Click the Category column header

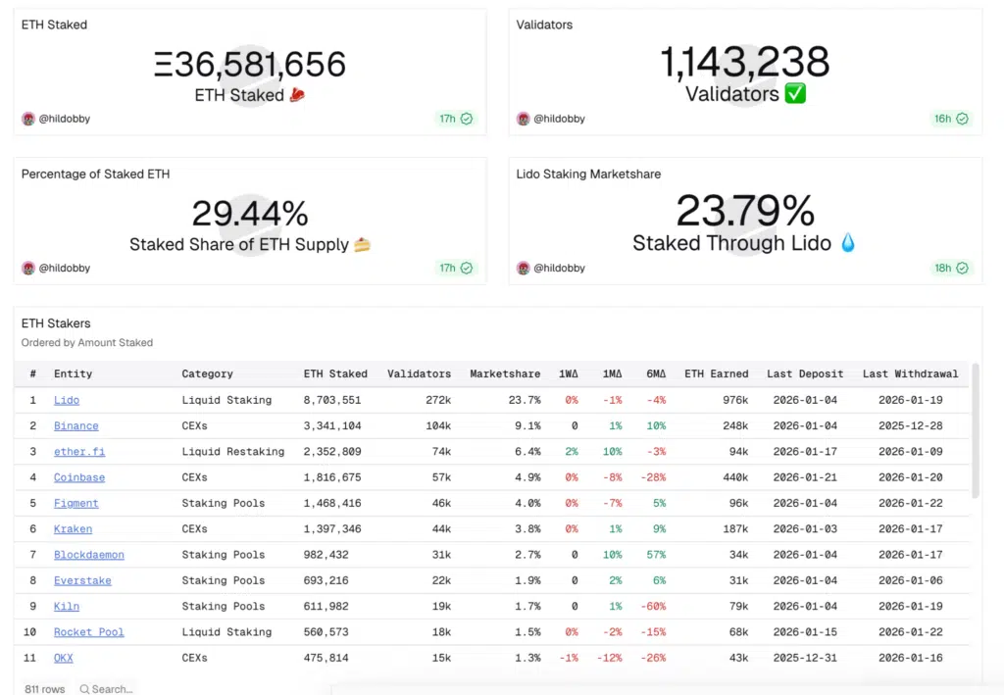click(x=207, y=373)
